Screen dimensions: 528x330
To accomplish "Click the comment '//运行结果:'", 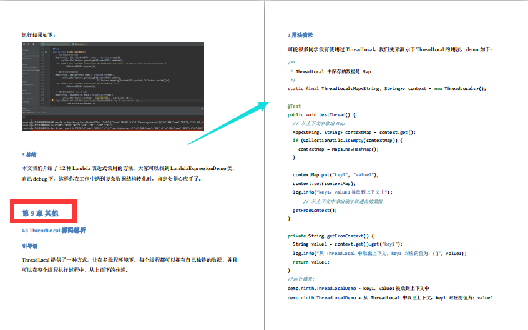I will click(301, 279).
